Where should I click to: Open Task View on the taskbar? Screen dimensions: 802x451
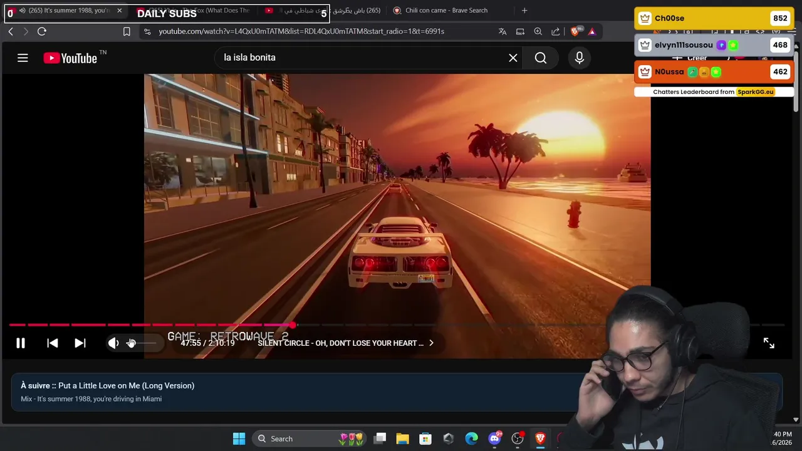pyautogui.click(x=380, y=438)
